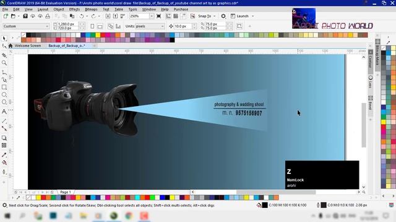Click the New document icon

(6, 16)
